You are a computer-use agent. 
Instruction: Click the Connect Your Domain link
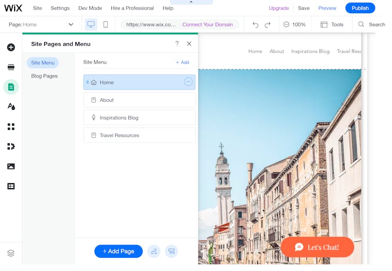click(207, 25)
